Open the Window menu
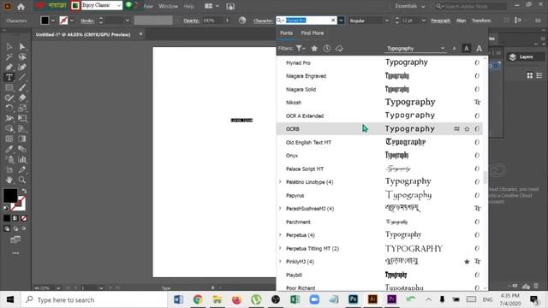This screenshot has width=548, height=308. [168, 6]
